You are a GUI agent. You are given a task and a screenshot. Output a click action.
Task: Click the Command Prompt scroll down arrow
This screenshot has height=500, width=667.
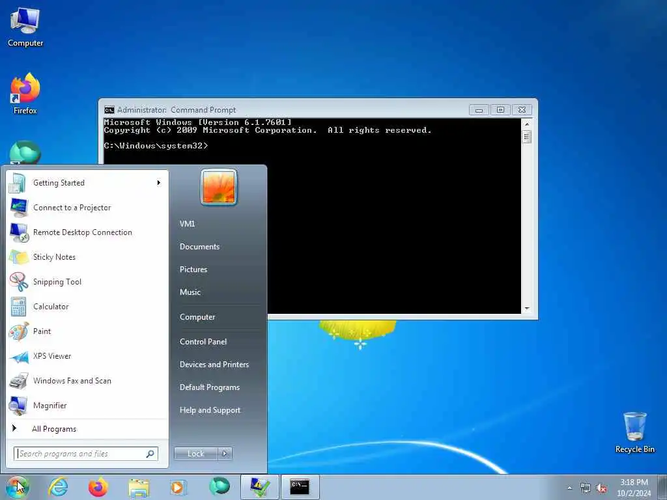click(x=526, y=309)
